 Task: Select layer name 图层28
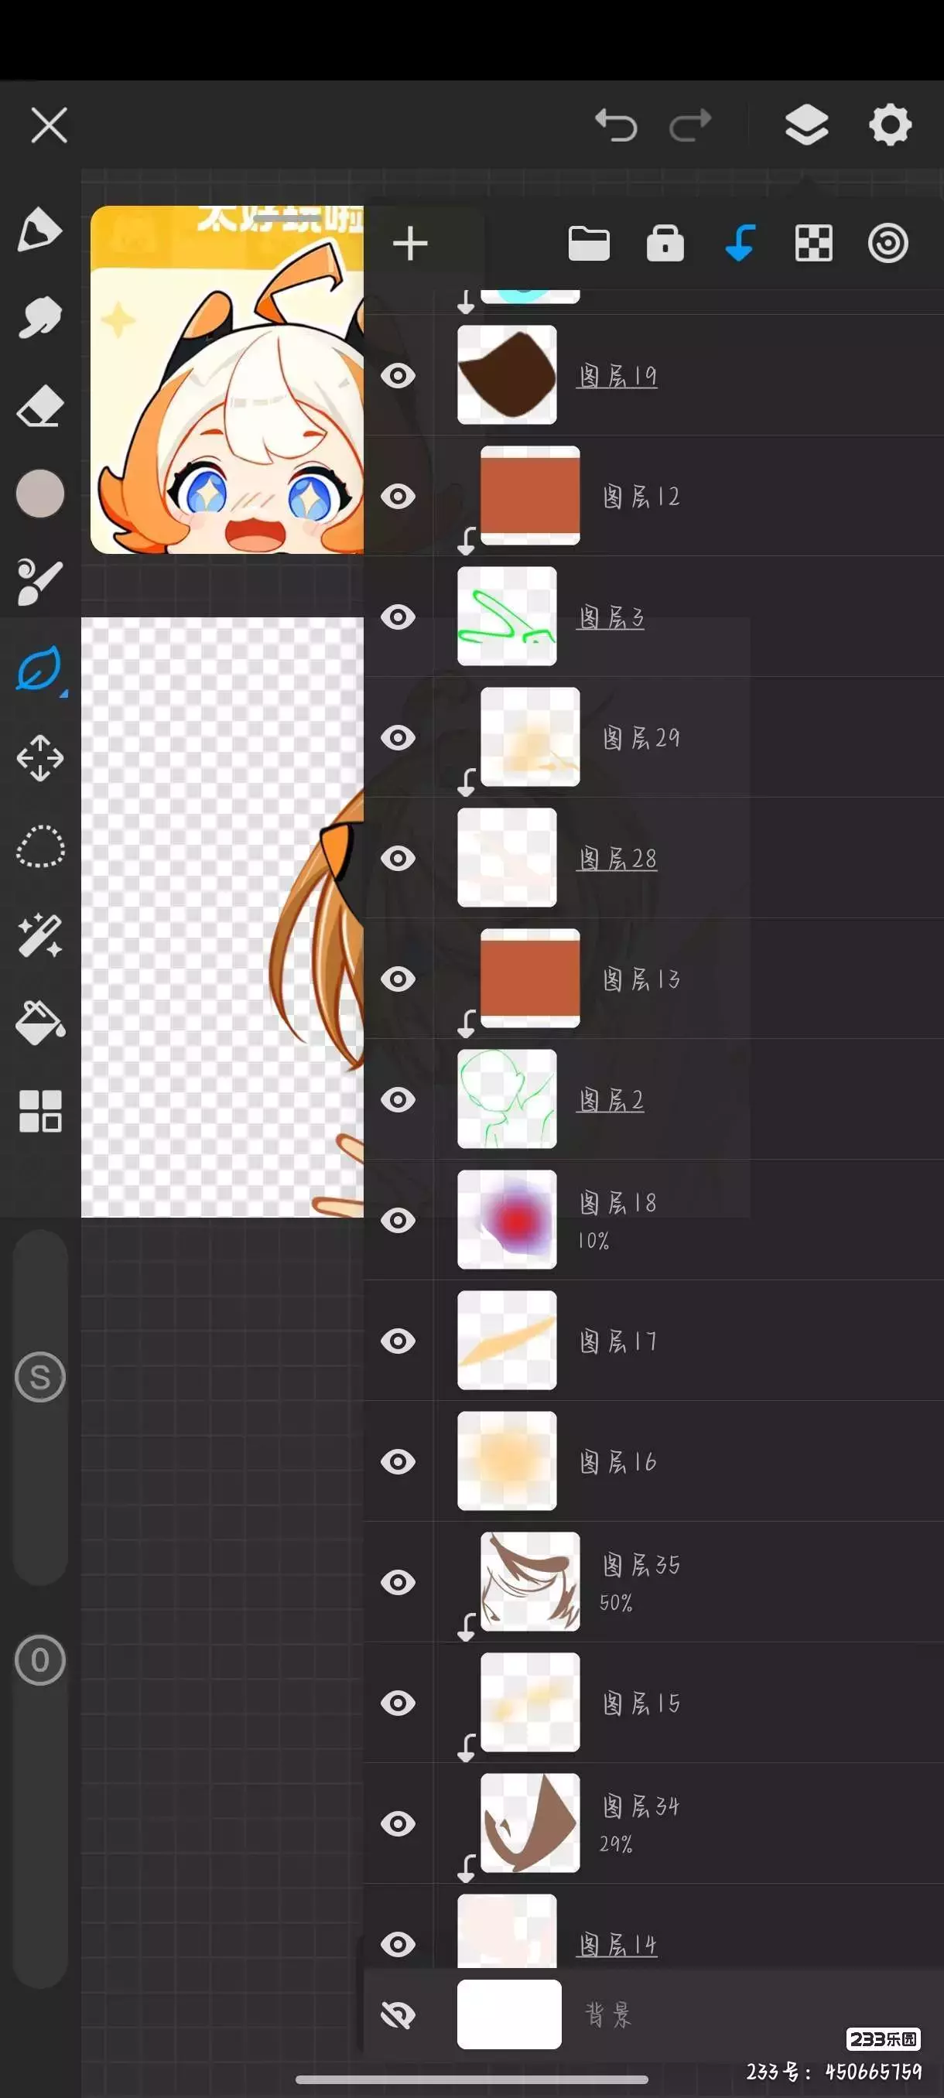click(x=617, y=859)
